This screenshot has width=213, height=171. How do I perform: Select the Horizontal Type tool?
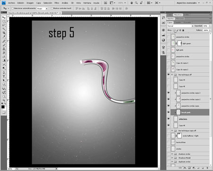pyautogui.click(x=4, y=76)
